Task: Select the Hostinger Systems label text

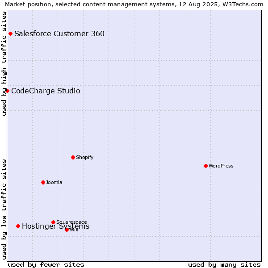Action: [55, 226]
